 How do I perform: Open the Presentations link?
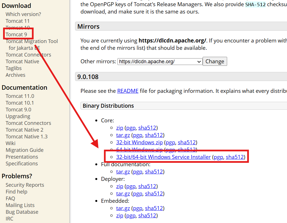tap(22, 157)
